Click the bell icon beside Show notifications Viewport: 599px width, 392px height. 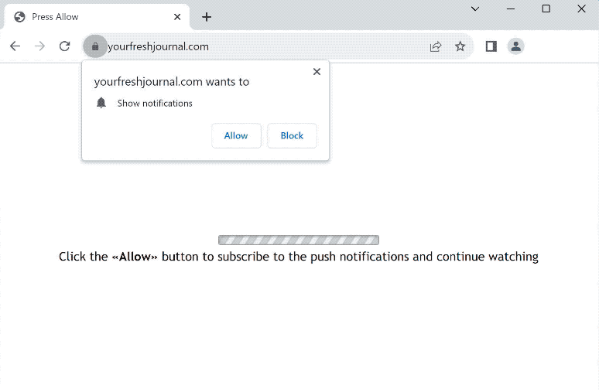point(101,103)
